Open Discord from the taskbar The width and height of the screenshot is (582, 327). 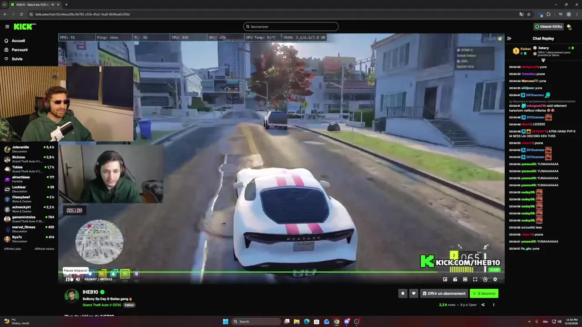coord(346,322)
